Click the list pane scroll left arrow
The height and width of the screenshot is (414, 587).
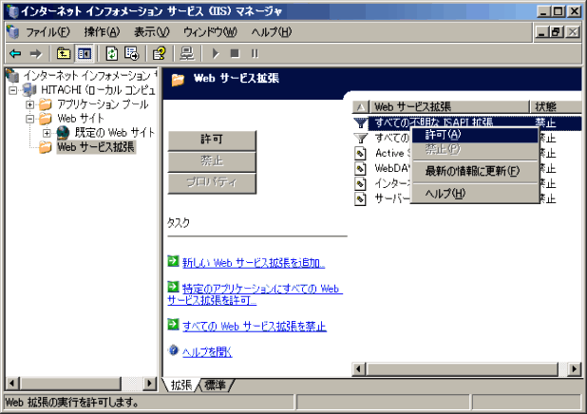click(359, 369)
